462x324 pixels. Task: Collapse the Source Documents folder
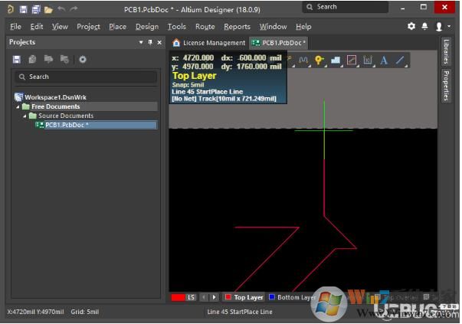[x=25, y=116]
